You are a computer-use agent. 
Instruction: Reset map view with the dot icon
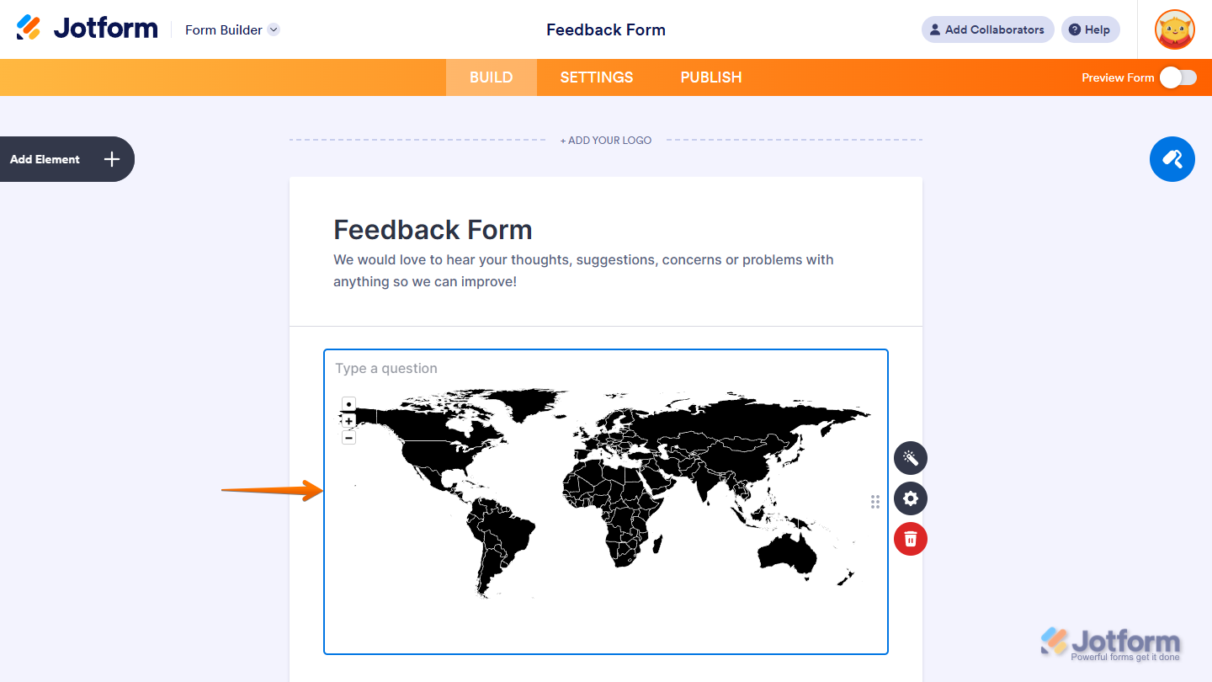[348, 403]
